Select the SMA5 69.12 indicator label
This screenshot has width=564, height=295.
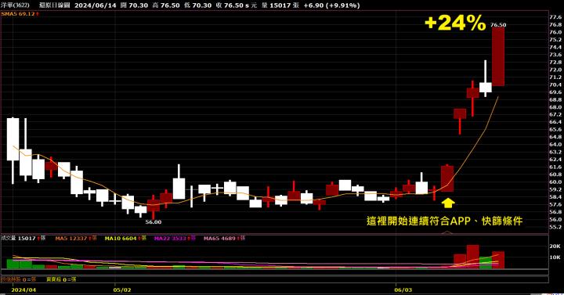18,14
